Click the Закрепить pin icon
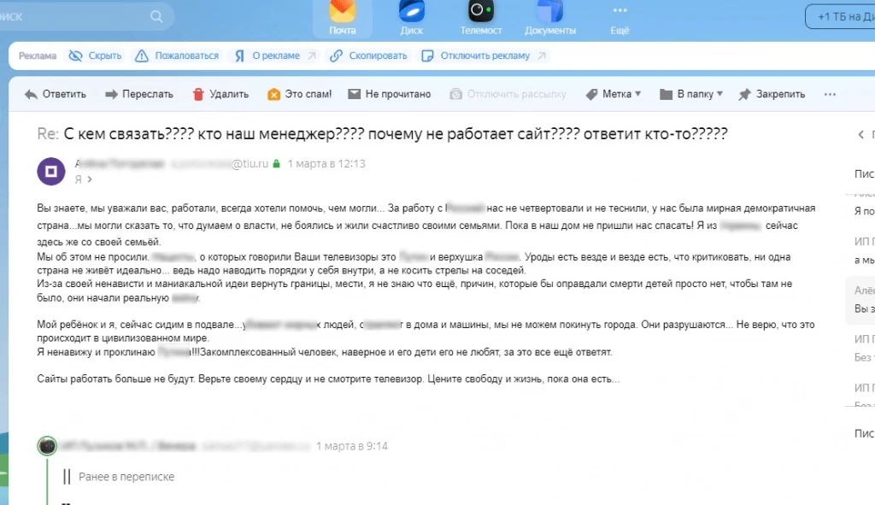This screenshot has width=875, height=505. click(744, 95)
